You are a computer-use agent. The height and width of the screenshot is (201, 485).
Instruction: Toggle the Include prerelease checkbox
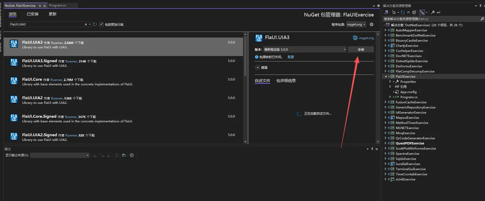pos(101,25)
